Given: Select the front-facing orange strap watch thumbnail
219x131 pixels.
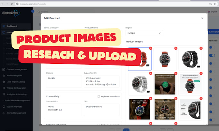Looking at the screenshot, I should (x=165, y=59).
